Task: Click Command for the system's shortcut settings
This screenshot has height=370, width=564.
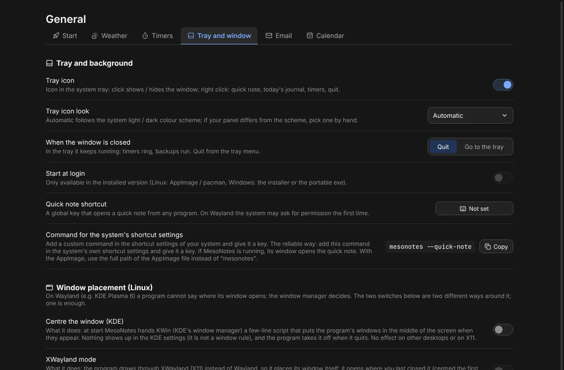Action: [114, 235]
